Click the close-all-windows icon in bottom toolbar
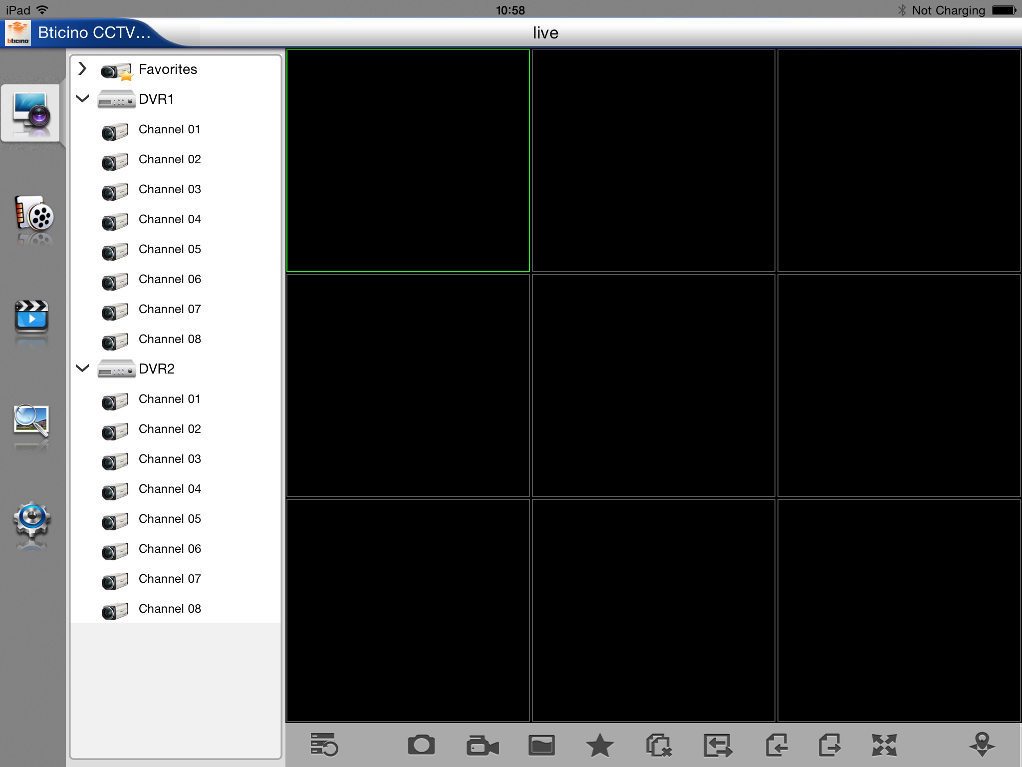Screen dimensions: 1022x767 (x=659, y=746)
